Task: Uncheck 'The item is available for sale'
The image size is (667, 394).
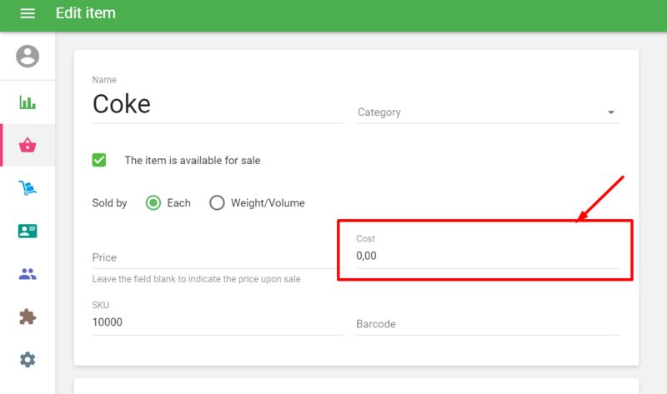Action: click(99, 160)
